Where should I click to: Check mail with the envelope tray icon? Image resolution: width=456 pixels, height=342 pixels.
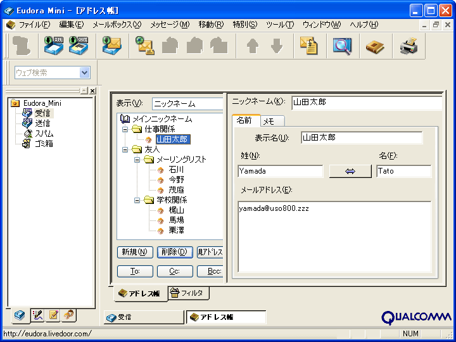[112, 46]
